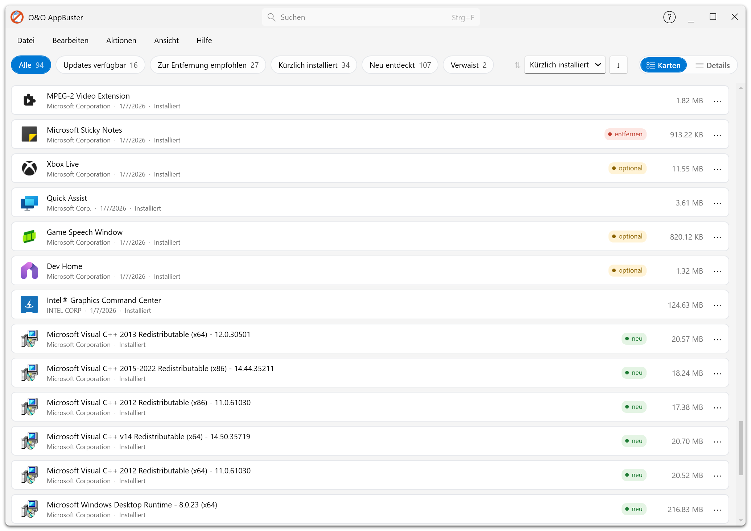751x531 pixels.
Task: Open the Hilfe menu
Action: [204, 41]
